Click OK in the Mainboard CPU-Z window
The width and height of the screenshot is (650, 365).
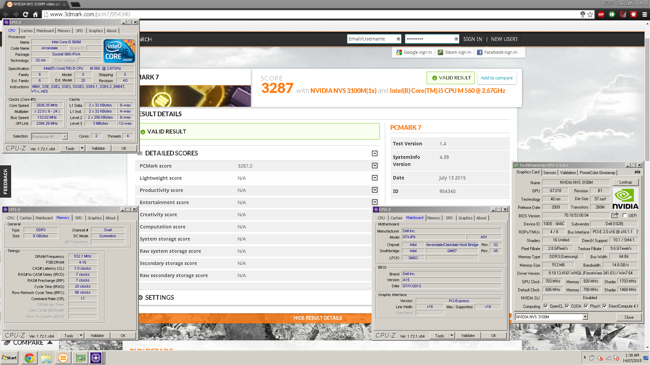click(x=494, y=336)
